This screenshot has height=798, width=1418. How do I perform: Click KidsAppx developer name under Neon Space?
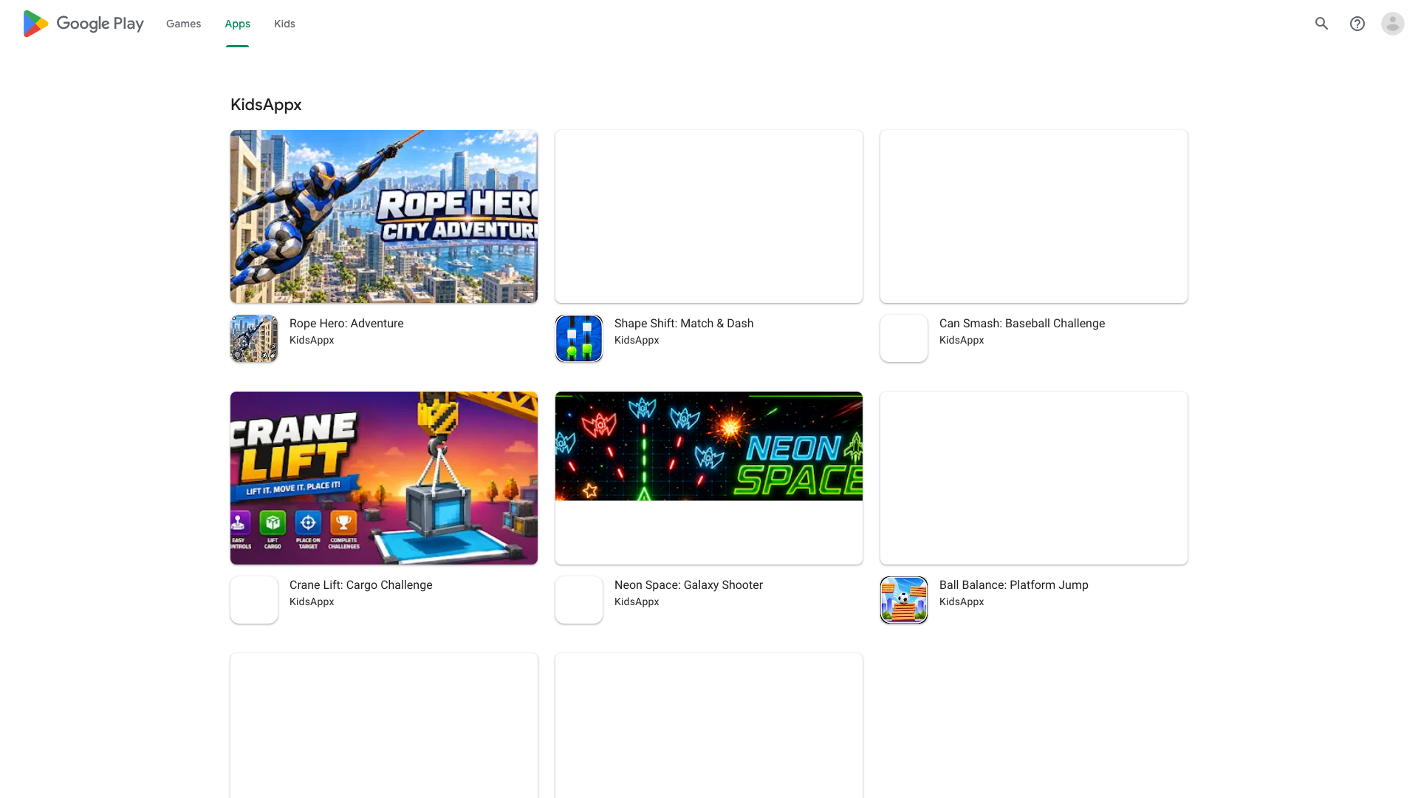pos(637,602)
